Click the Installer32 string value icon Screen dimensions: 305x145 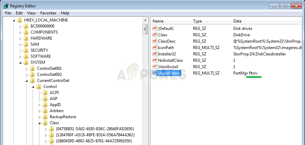click(x=155, y=54)
